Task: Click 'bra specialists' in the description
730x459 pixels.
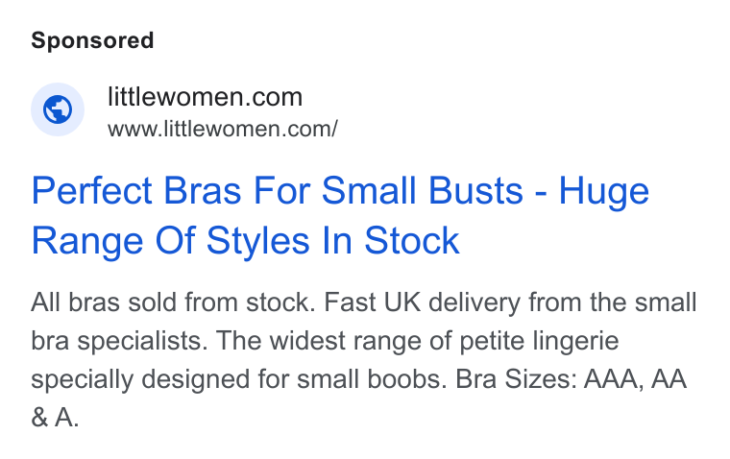Action: 119,341
